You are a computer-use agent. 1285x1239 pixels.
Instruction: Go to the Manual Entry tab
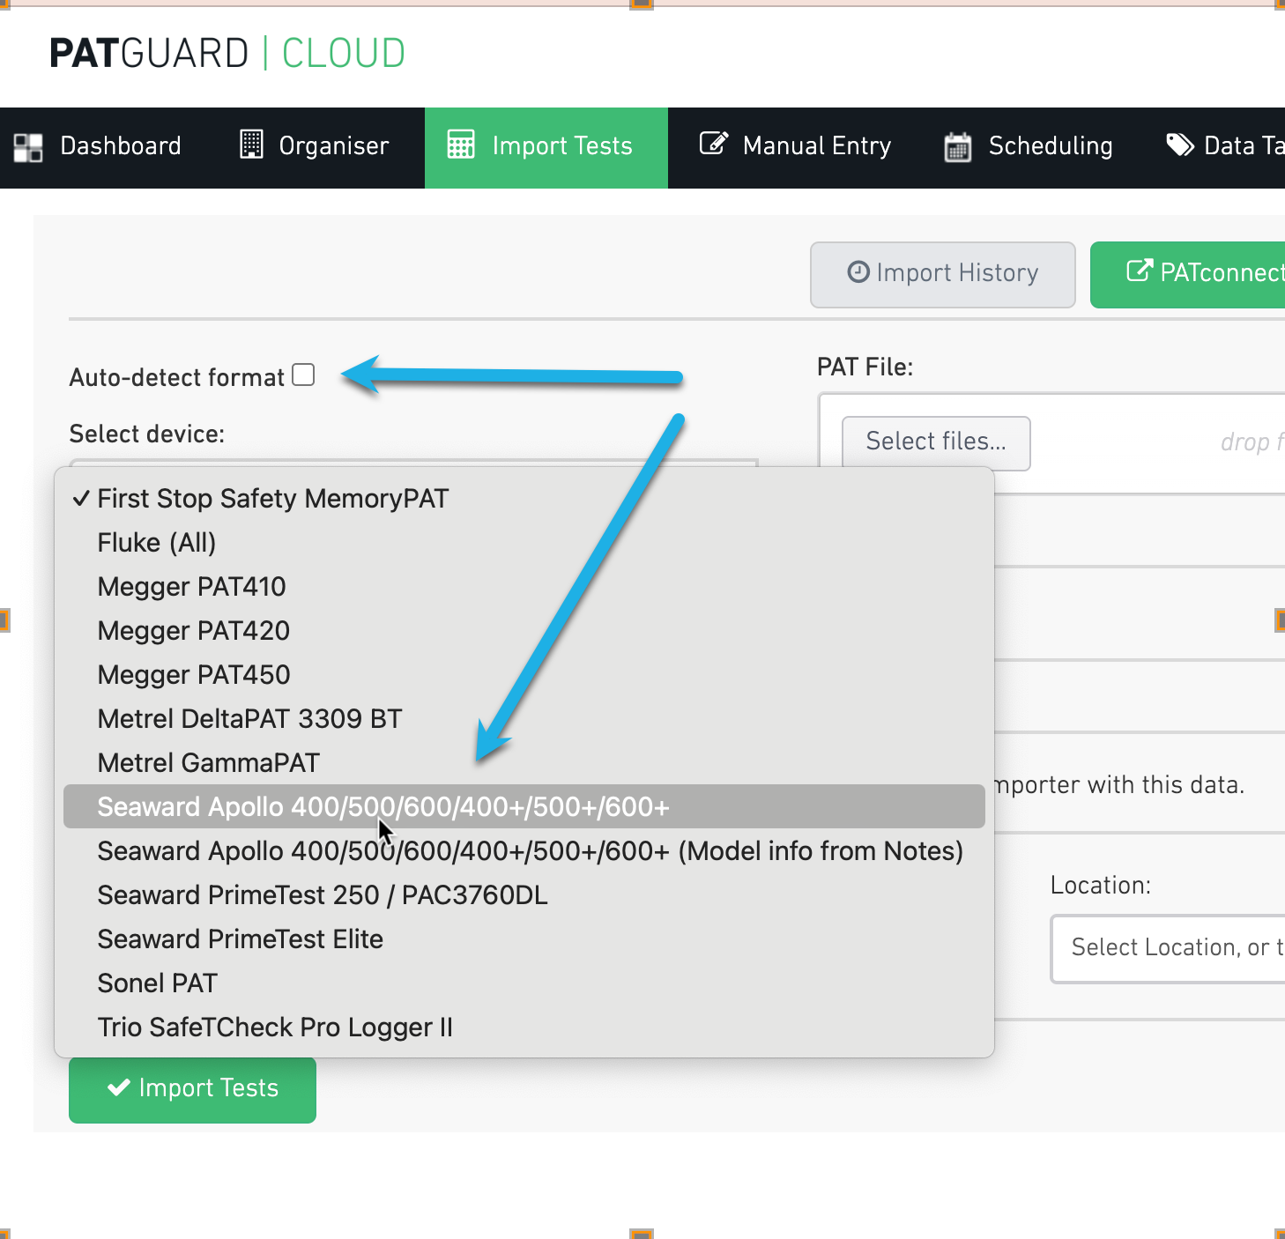click(796, 147)
